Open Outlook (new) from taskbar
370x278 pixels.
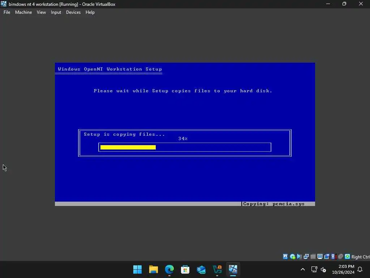(201, 269)
